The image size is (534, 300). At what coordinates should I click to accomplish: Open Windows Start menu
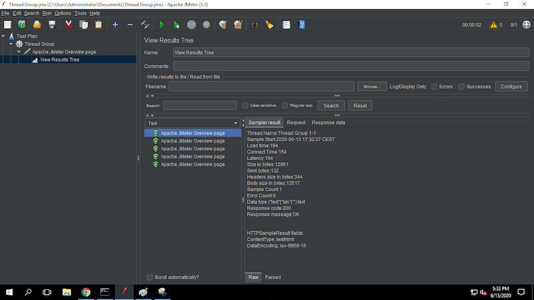pos(9,292)
